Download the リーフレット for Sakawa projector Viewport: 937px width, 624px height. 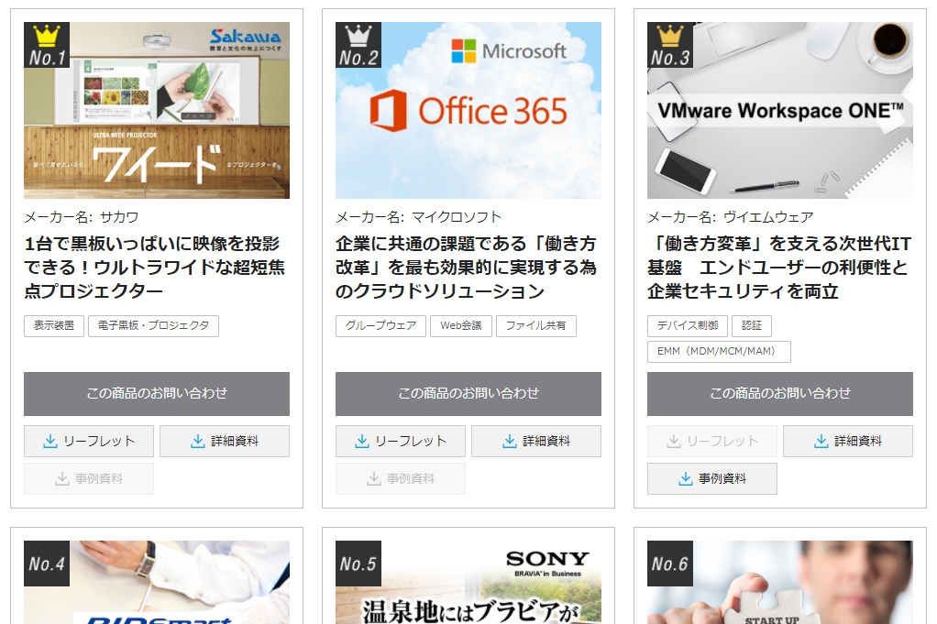89,442
